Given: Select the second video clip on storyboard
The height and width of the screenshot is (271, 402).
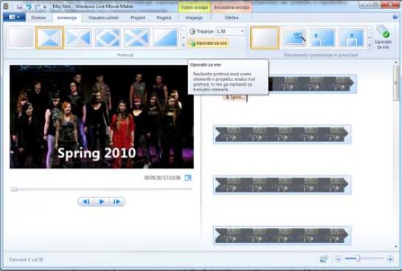Looking at the screenshot, I should tap(282, 134).
